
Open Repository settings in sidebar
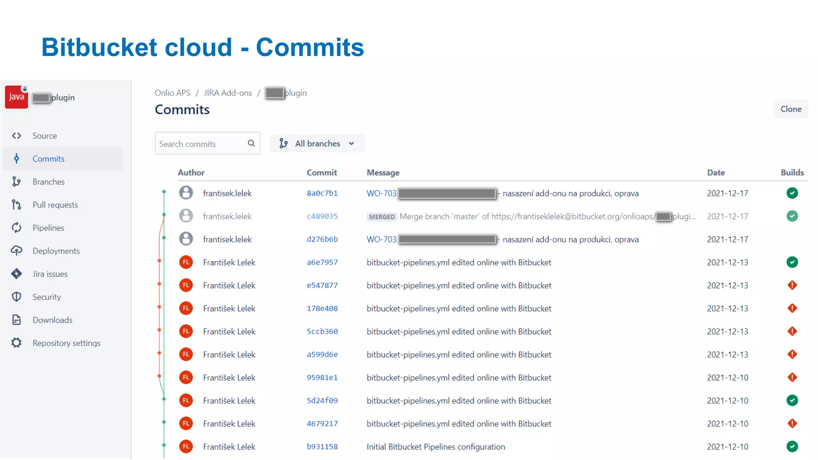point(66,343)
